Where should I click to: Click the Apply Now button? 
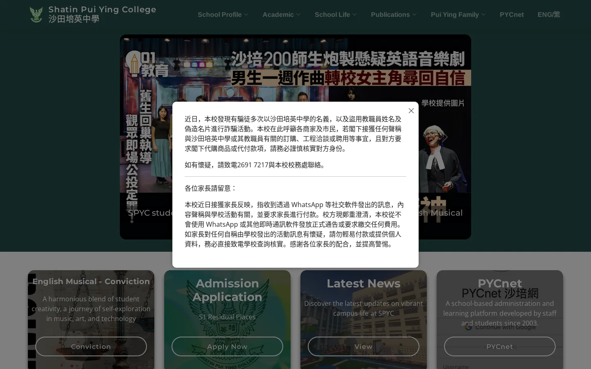coord(227,346)
